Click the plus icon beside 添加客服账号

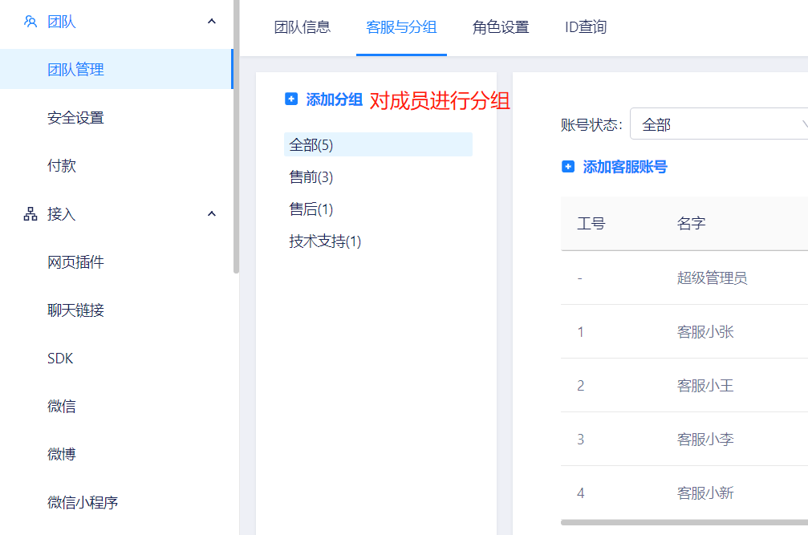coord(568,166)
